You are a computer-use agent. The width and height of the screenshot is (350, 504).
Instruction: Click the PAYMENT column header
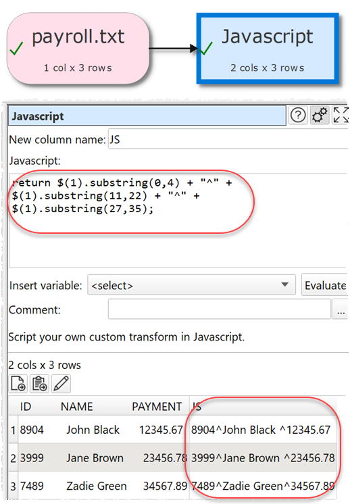tap(157, 406)
